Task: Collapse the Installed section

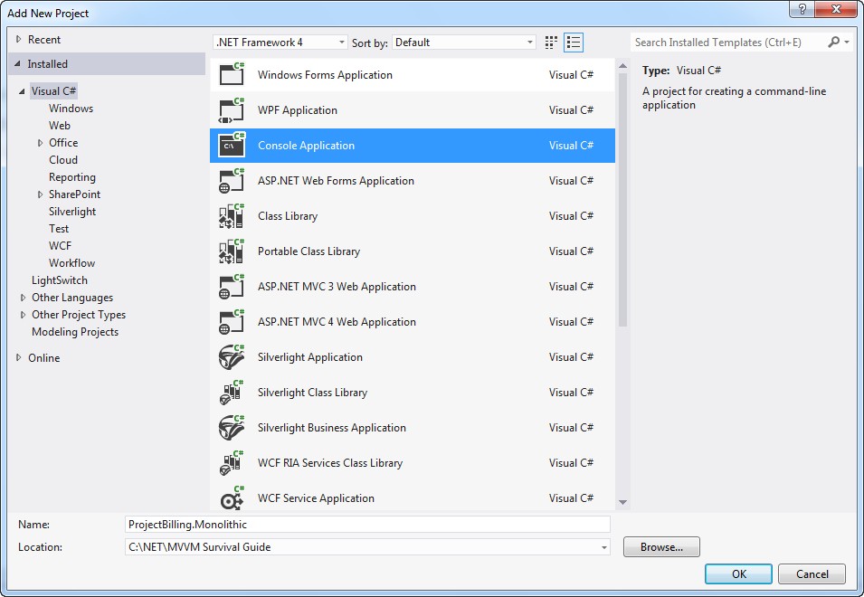Action: (x=17, y=64)
